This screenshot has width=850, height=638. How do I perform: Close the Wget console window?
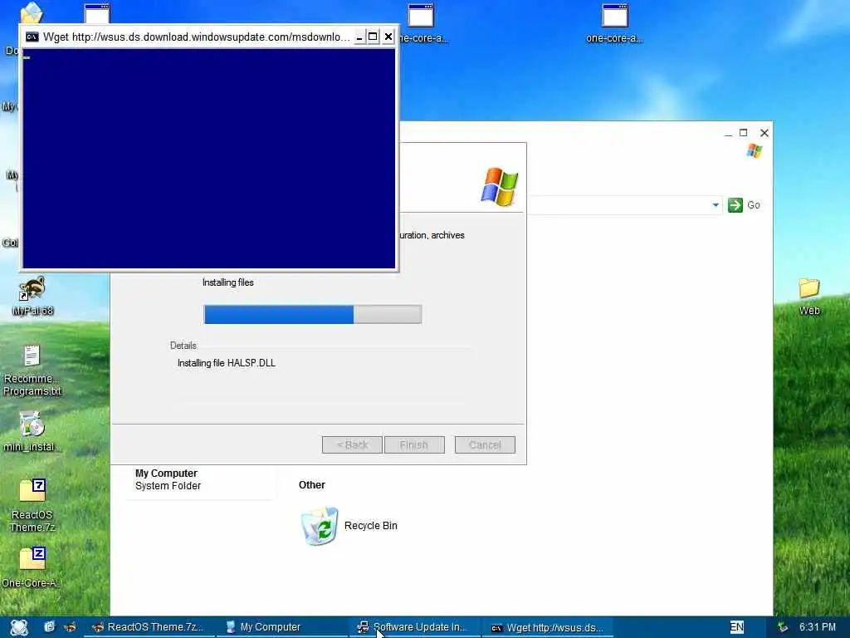pyautogui.click(x=388, y=37)
